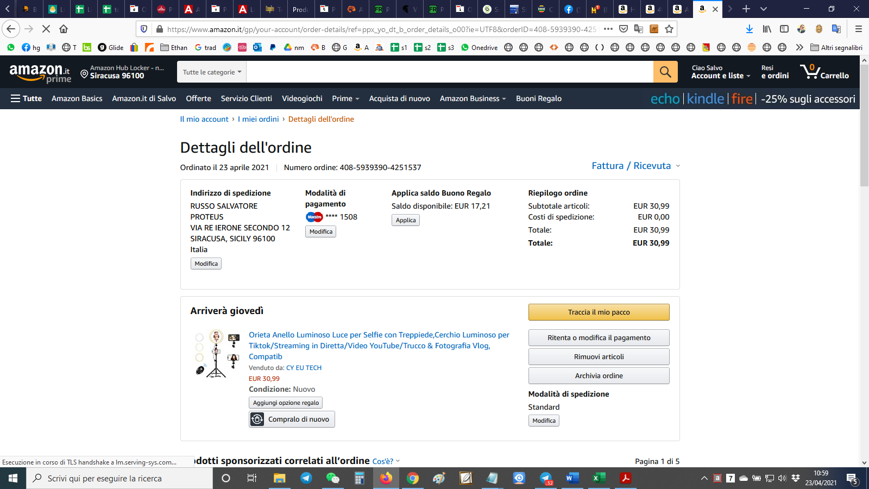Open Excel from the Windows taskbar
The width and height of the screenshot is (869, 489).
coord(599,478)
